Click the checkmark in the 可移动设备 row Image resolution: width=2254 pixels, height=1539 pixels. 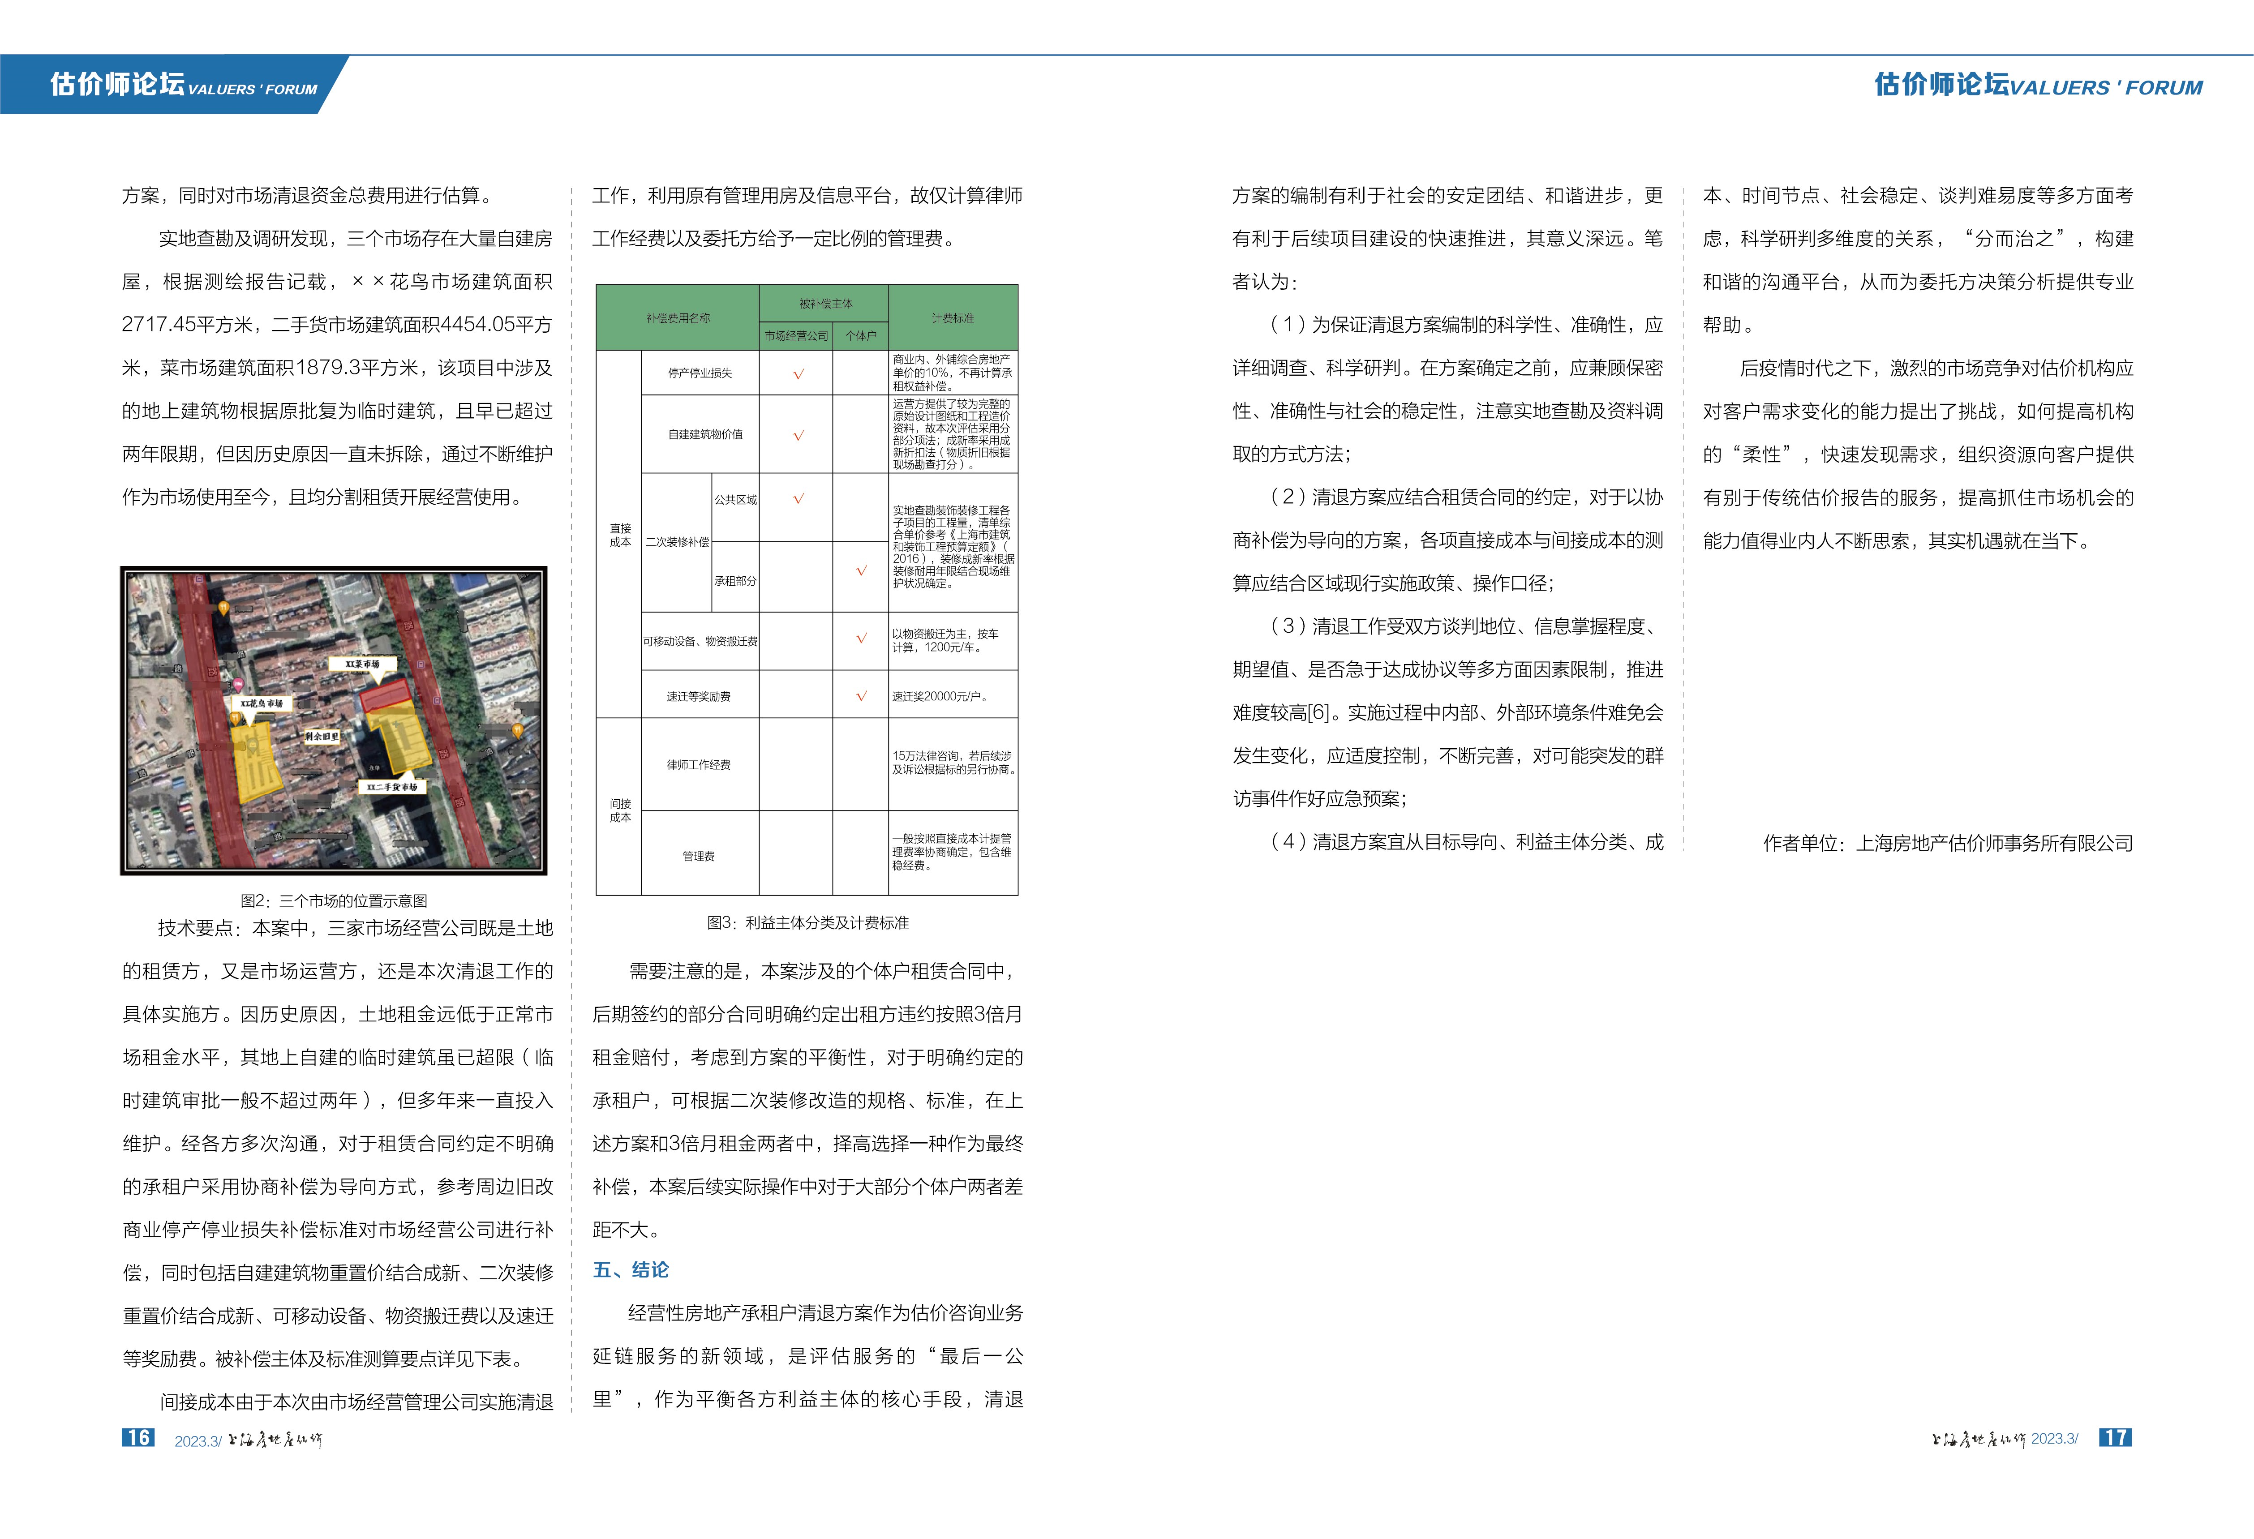(x=861, y=639)
